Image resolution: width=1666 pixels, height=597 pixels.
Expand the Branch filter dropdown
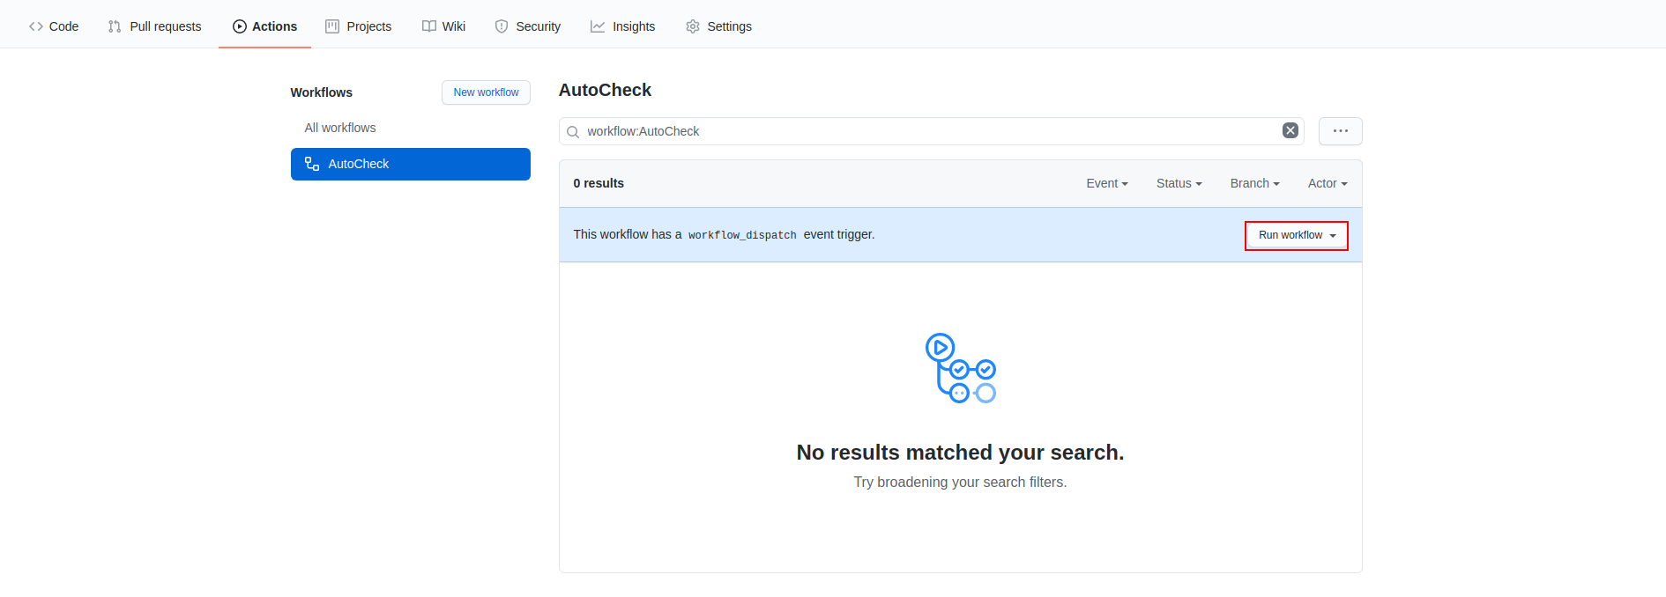click(1255, 183)
